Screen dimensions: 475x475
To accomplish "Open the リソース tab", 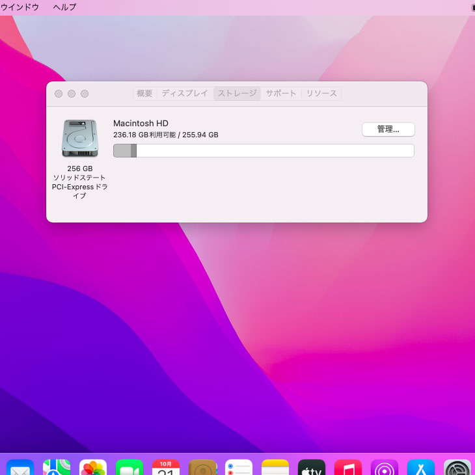I will pyautogui.click(x=321, y=93).
